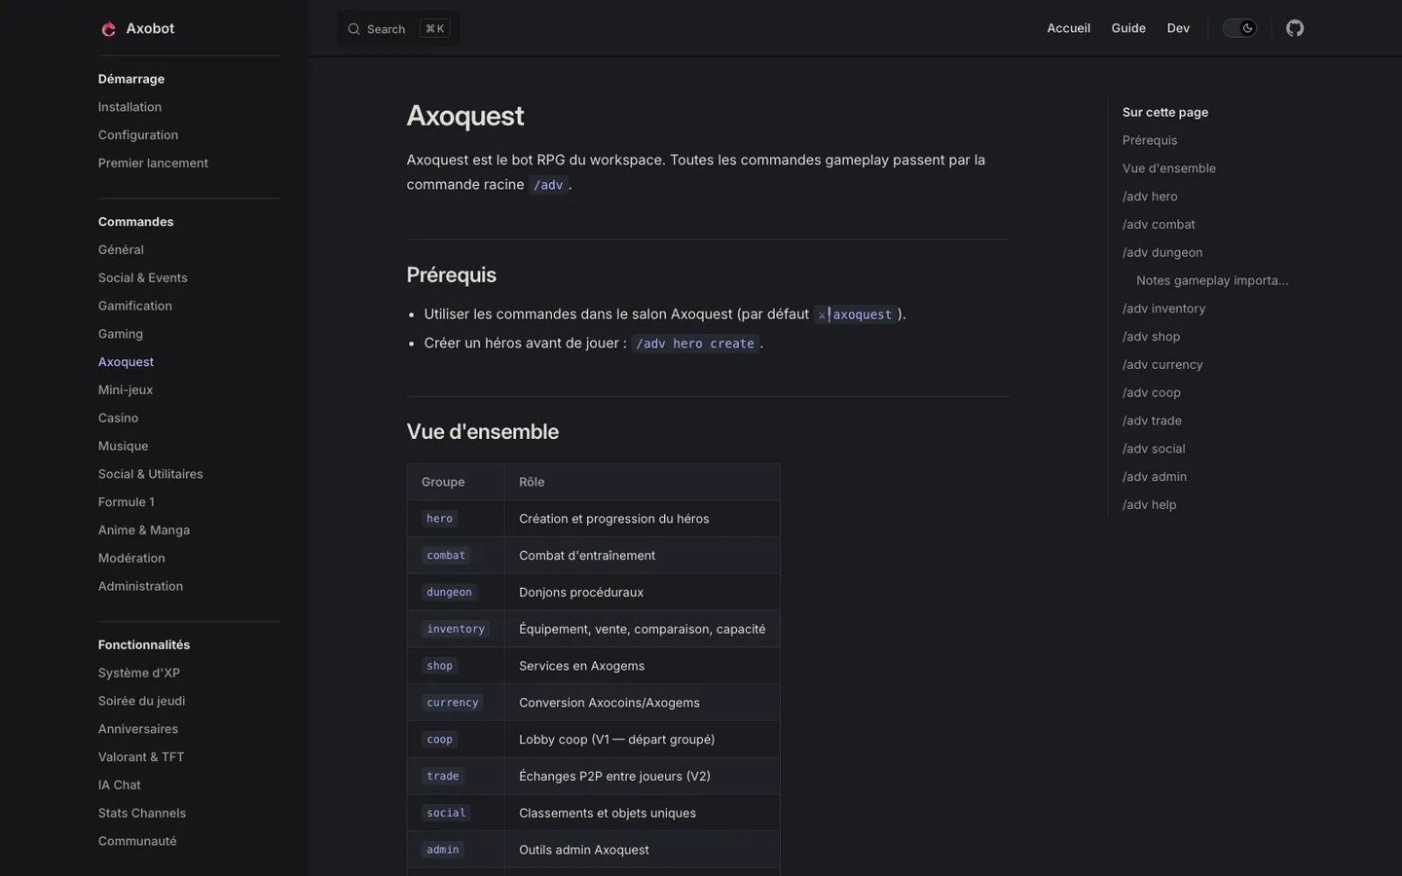Image resolution: width=1402 pixels, height=876 pixels.
Task: Open the Premier lancement page
Action: click(153, 164)
